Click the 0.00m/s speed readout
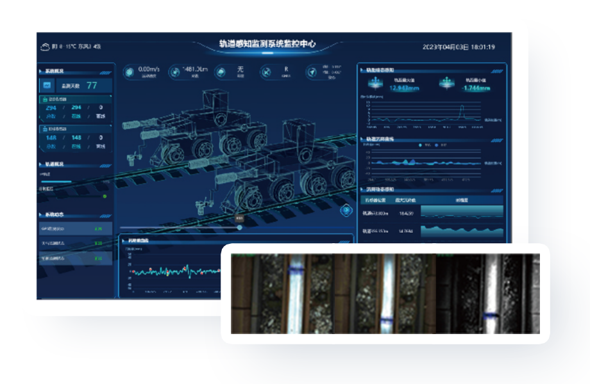Image resolution: width=590 pixels, height=384 pixels. pyautogui.click(x=149, y=69)
